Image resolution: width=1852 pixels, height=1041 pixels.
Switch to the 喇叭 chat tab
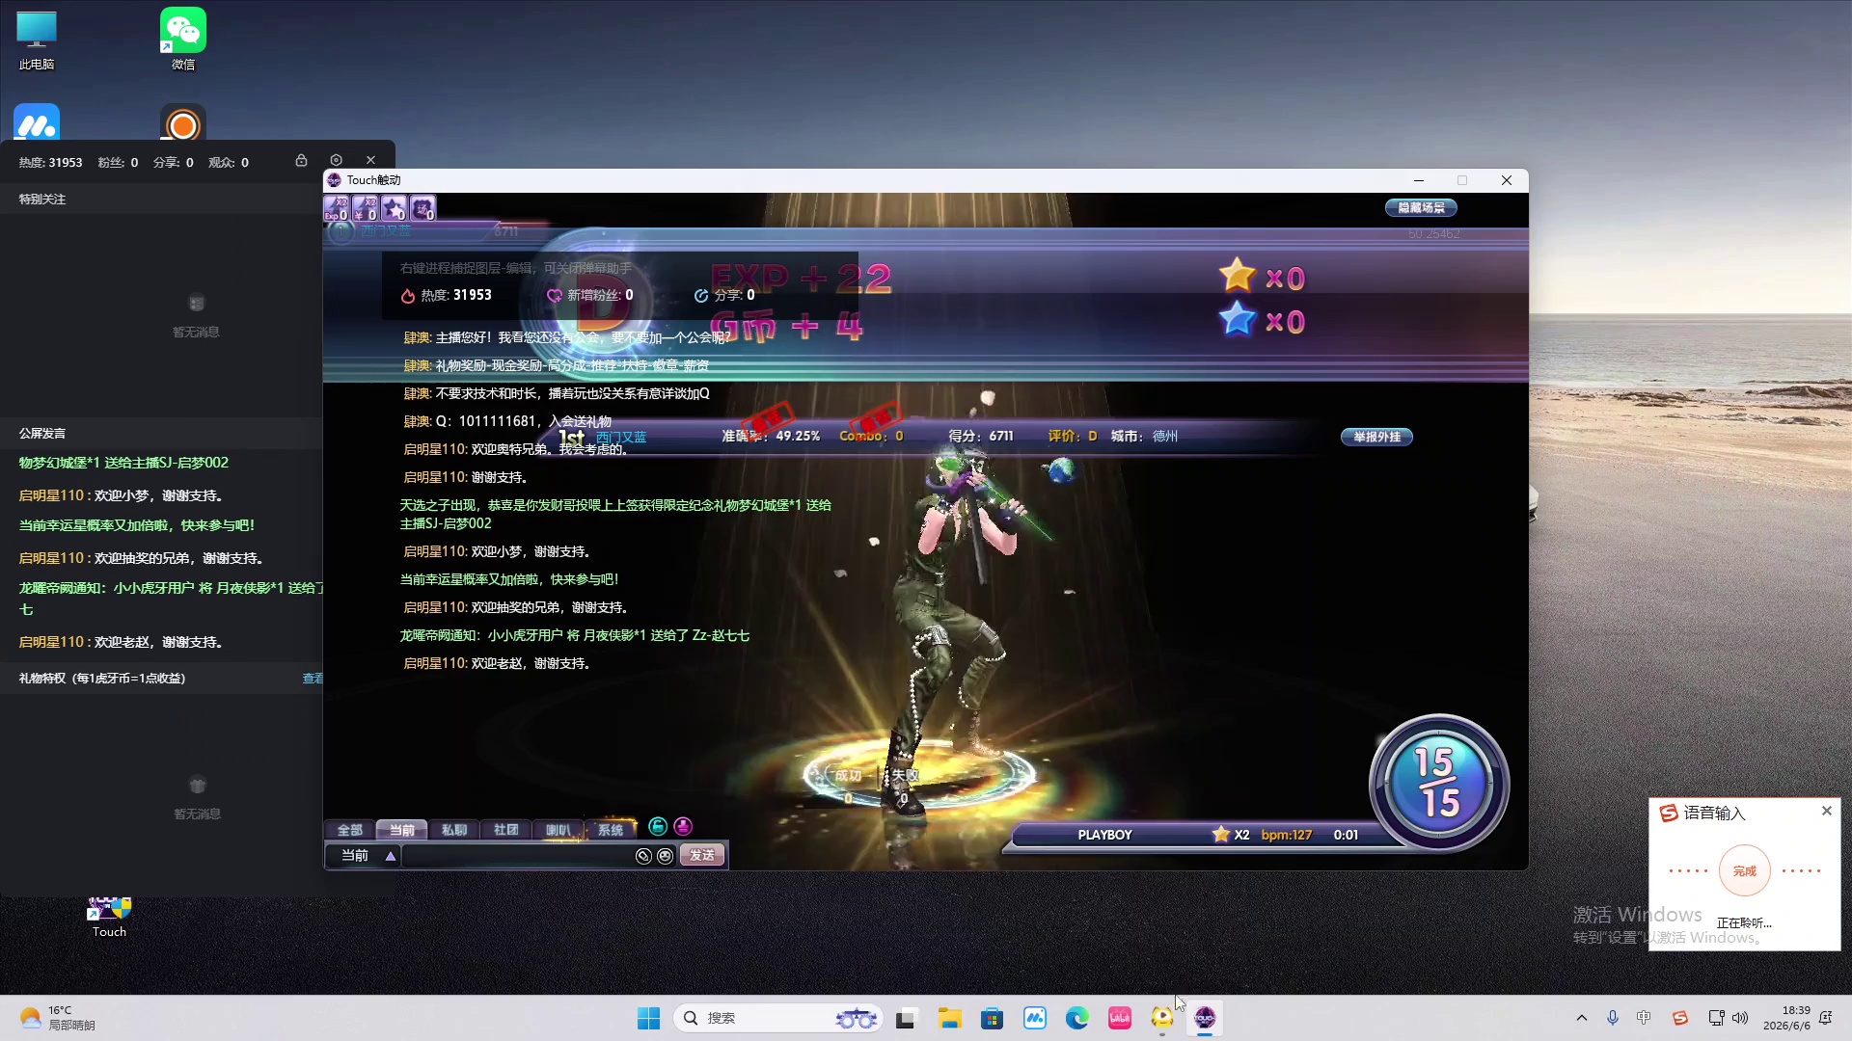558,830
